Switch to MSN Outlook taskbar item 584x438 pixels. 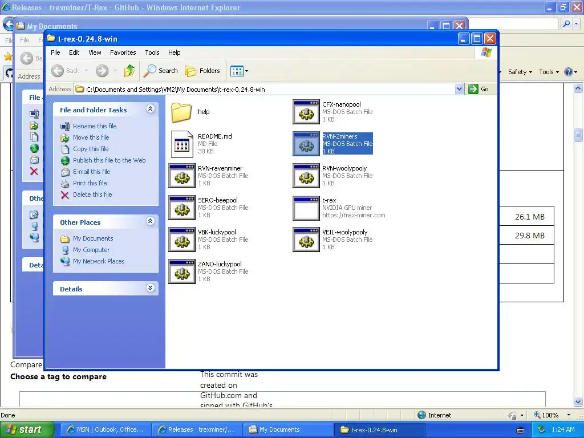[106, 429]
